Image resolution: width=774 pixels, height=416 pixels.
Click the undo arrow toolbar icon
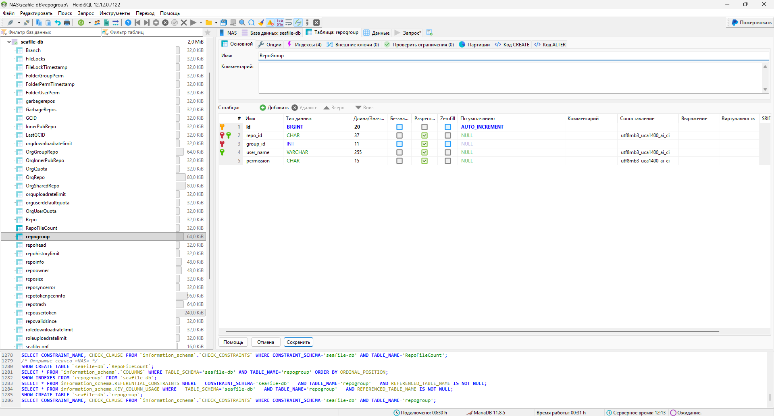point(58,23)
